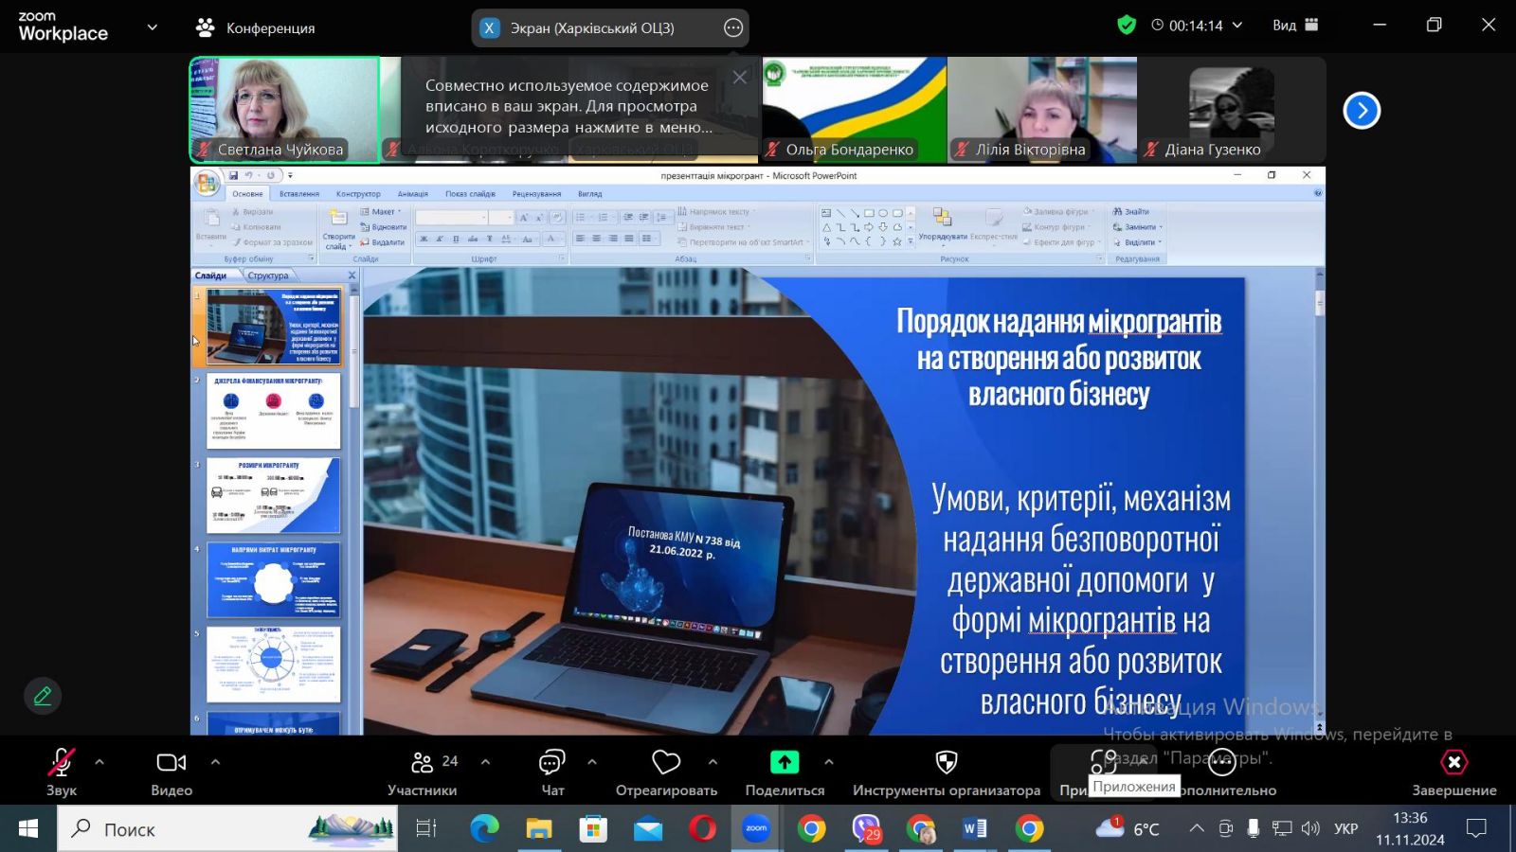The image size is (1516, 852).
Task: Click the green Поделиться share screen button
Action: pyautogui.click(x=785, y=763)
